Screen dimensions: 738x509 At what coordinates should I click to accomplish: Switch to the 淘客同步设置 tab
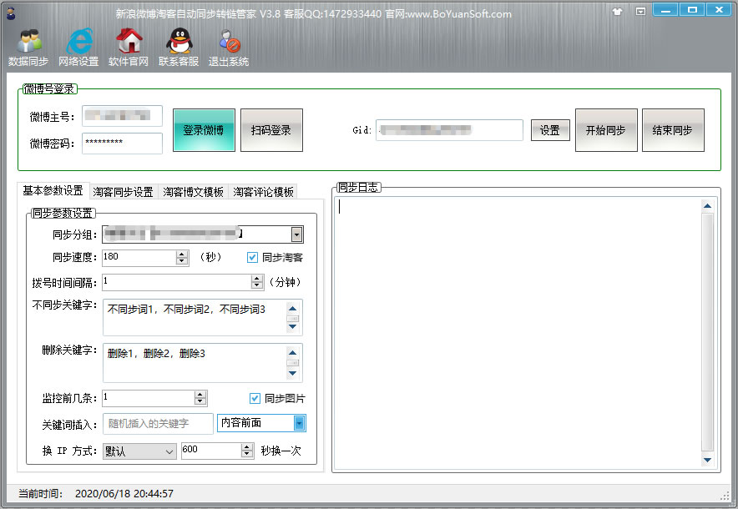click(x=123, y=192)
